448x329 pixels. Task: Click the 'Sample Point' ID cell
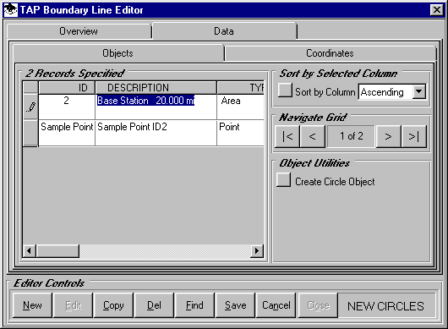pyautogui.click(x=67, y=133)
